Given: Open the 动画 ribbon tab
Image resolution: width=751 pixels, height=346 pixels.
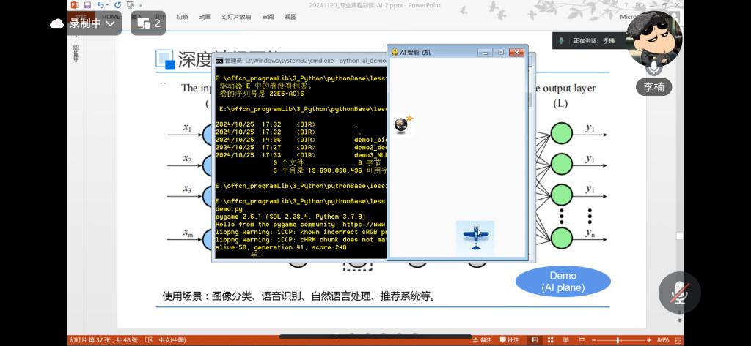Looking at the screenshot, I should pos(205,16).
